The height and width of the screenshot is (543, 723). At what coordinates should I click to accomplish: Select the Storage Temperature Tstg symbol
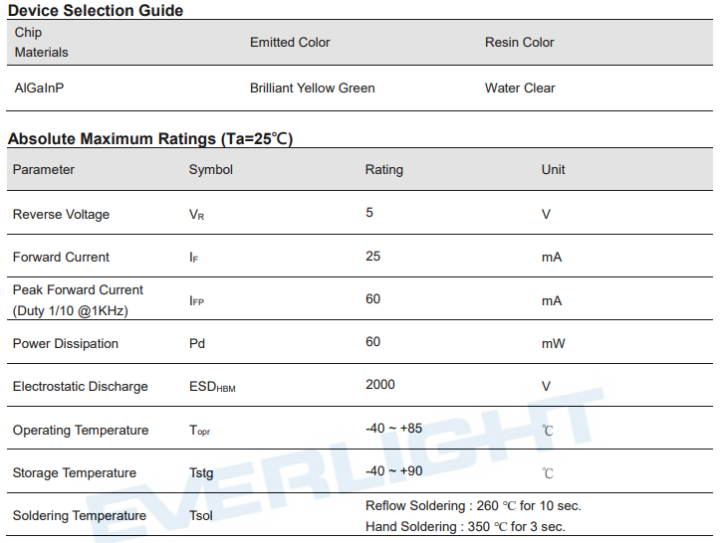pos(201,473)
